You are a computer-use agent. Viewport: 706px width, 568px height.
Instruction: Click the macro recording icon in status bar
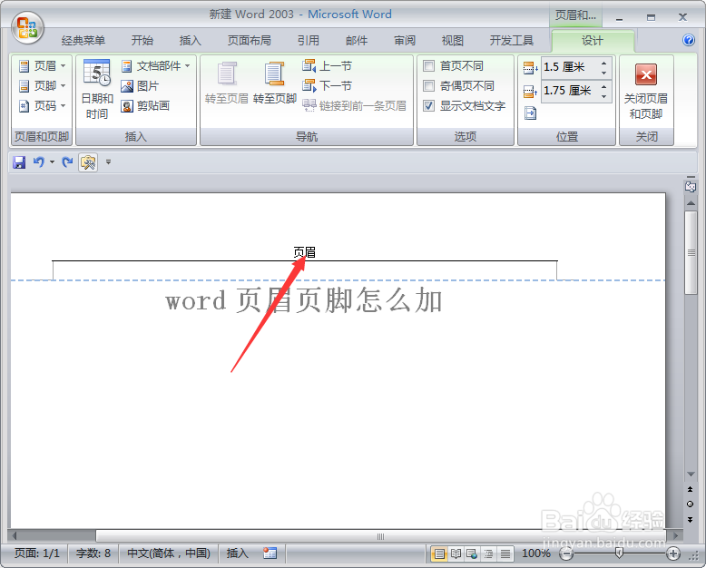[x=270, y=553]
